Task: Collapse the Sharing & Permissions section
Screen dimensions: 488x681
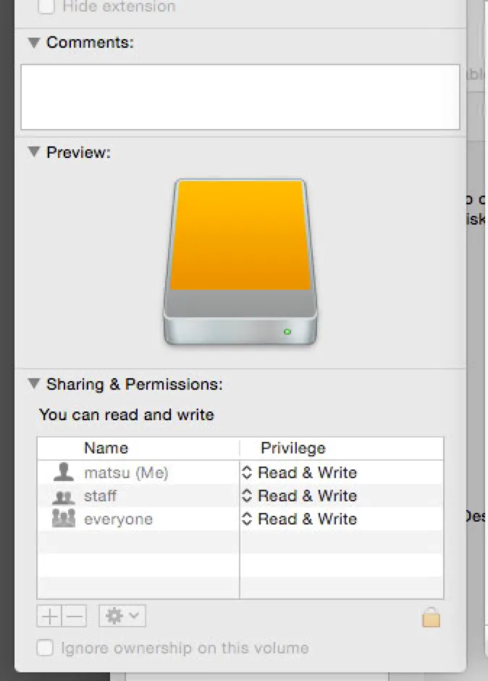Action: point(33,384)
